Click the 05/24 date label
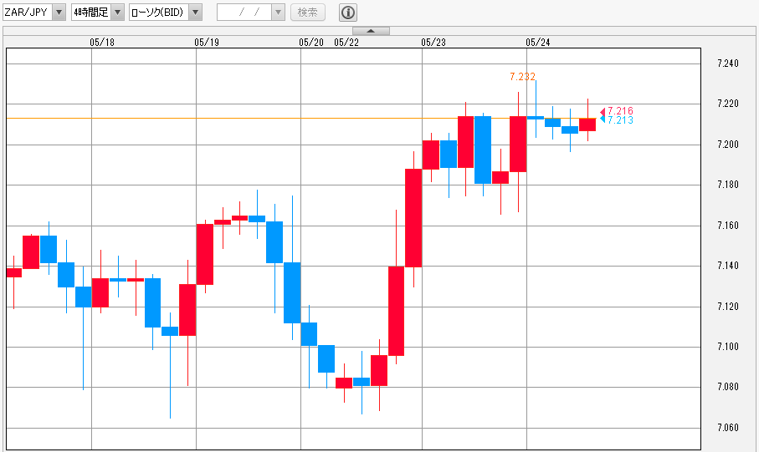Viewport: 759px width, 452px height. tap(538, 42)
